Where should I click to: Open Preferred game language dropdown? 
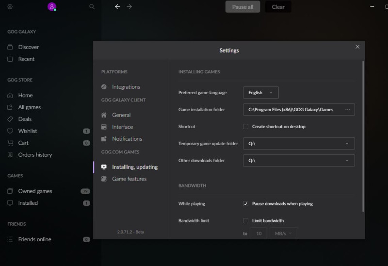[261, 93]
